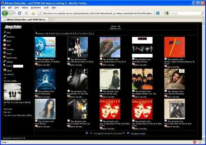The height and width of the screenshot is (145, 206).
Task: Click Firefox Back navigation button
Action: click(x=5, y=13)
